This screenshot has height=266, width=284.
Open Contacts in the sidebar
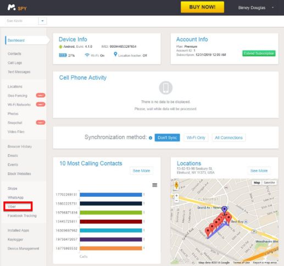point(14,54)
